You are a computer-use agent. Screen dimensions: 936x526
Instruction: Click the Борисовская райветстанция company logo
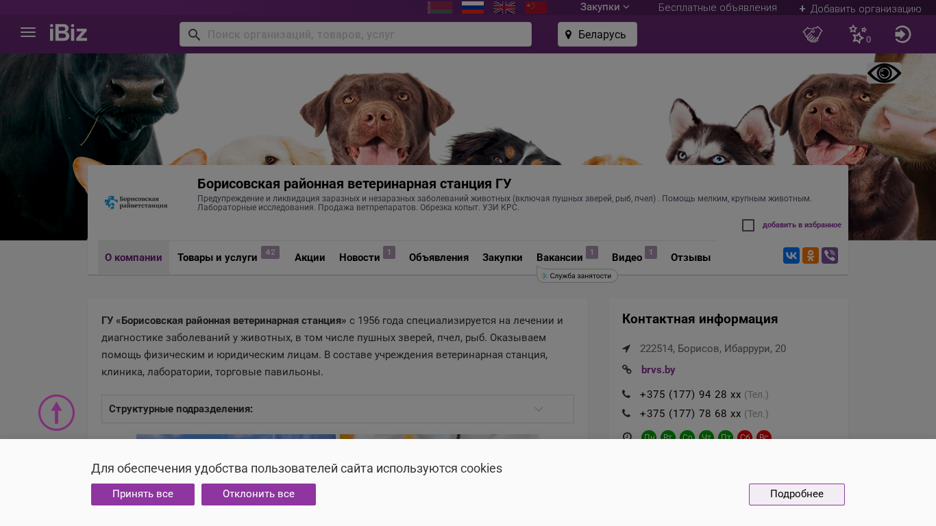(x=136, y=202)
